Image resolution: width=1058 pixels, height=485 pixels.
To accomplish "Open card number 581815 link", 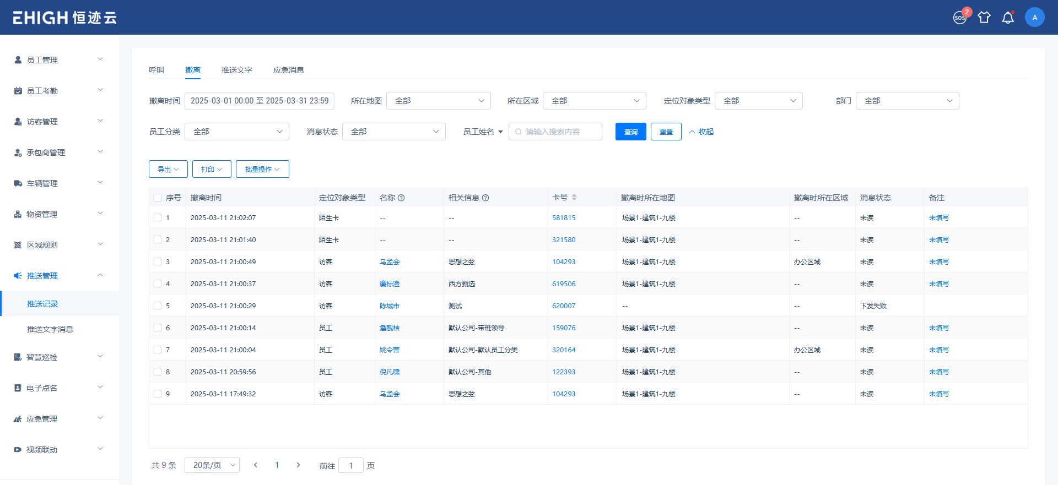I will (x=564, y=218).
